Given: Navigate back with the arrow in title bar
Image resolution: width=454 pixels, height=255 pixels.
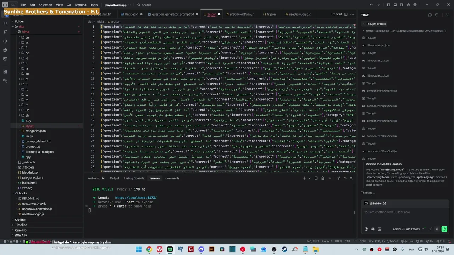Looking at the screenshot, I should pyautogui.click(x=371, y=5).
